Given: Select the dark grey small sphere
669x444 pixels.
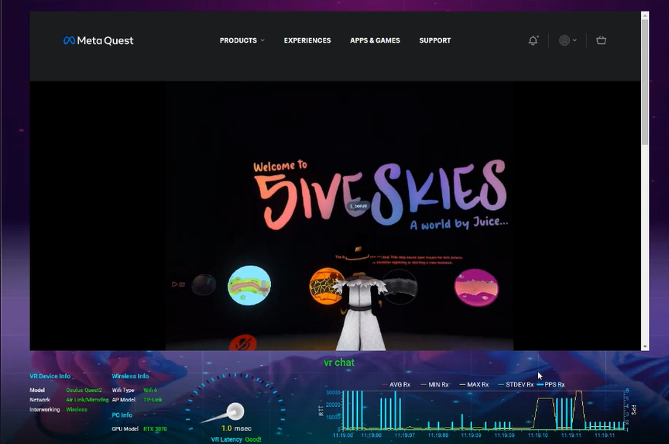Looking at the screenshot, I should click(204, 284).
